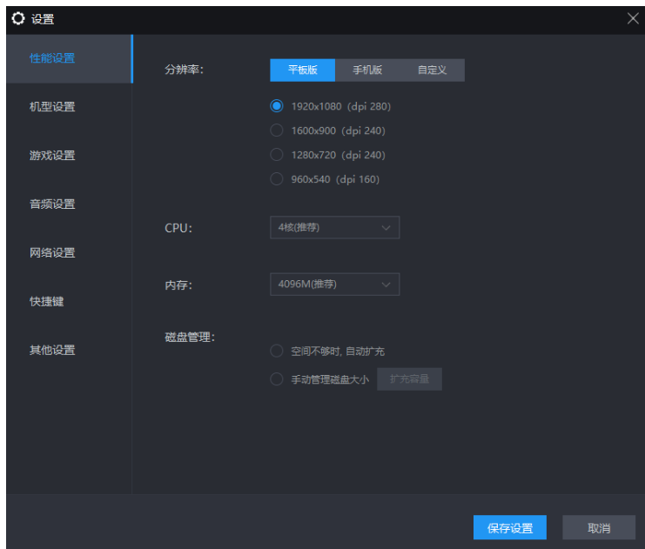The height and width of the screenshot is (549, 645).
Task: Open 音频设置 sidebar section
Action: [x=52, y=204]
